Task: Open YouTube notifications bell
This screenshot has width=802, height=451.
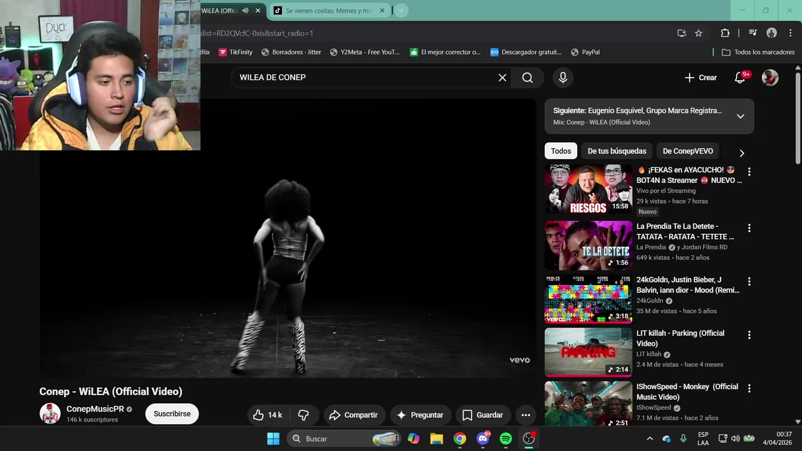Action: pos(740,78)
